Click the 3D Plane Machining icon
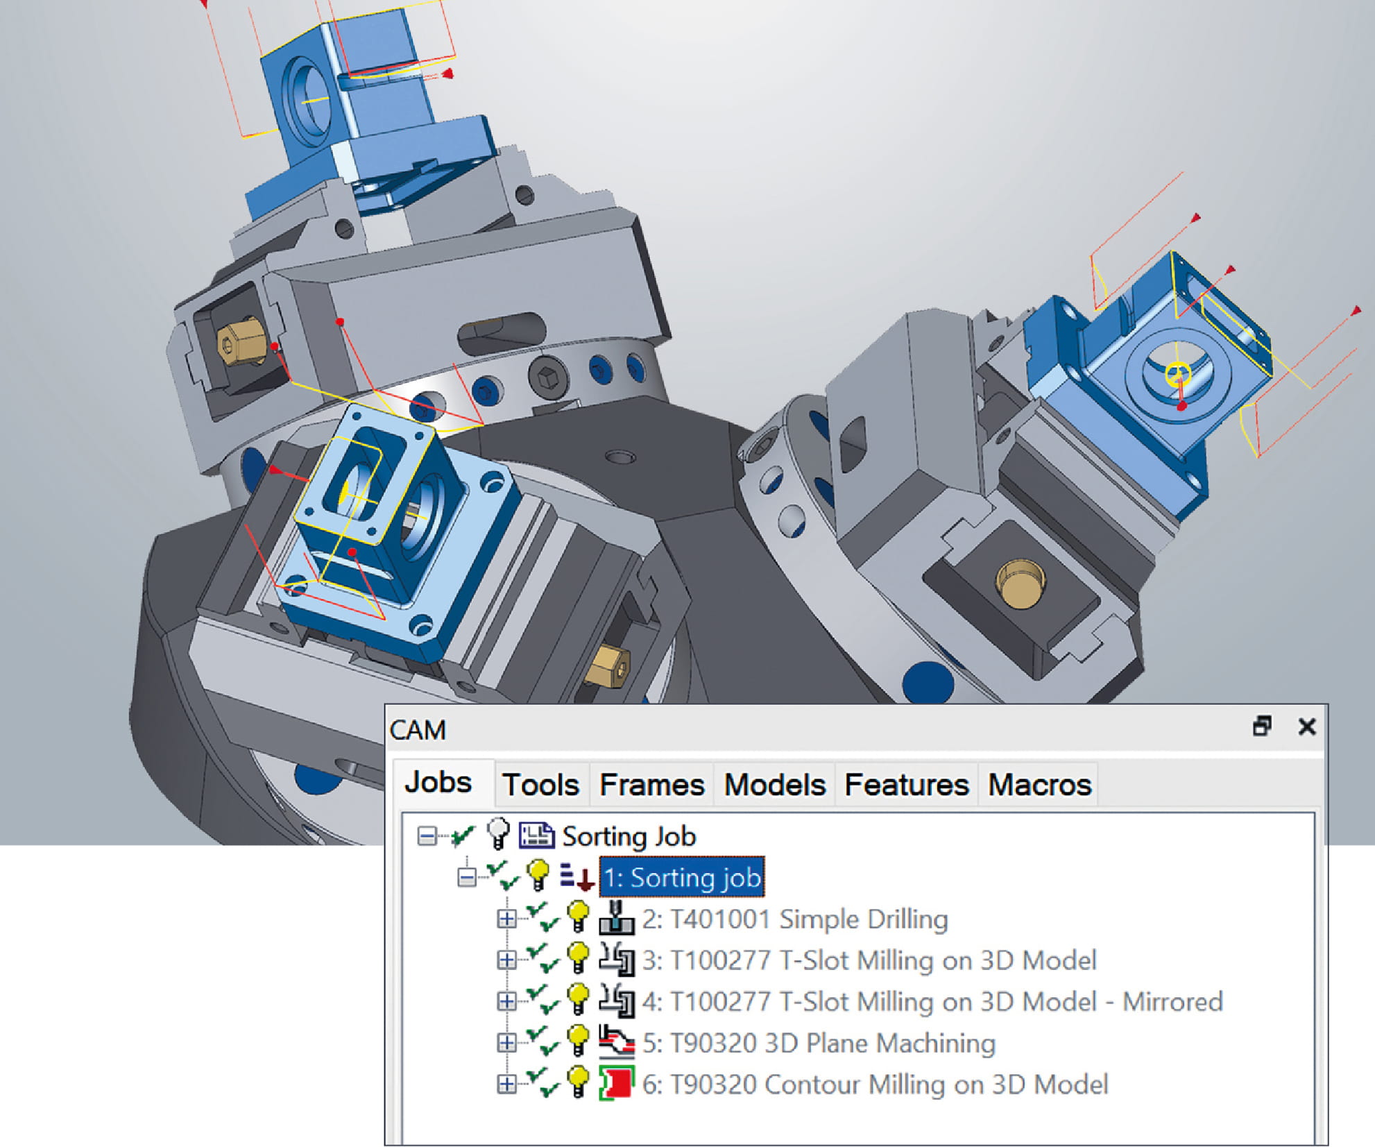The image size is (1375, 1147). coord(616,1042)
